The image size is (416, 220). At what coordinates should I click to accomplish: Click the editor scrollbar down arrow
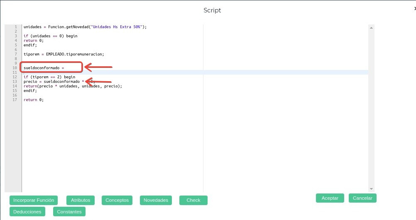(372, 189)
